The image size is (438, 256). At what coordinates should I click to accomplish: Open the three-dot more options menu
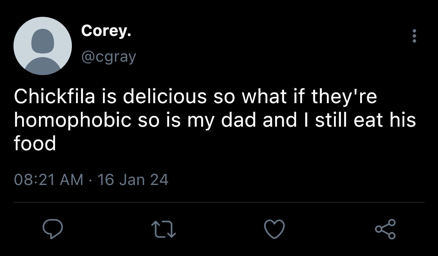pyautogui.click(x=414, y=36)
